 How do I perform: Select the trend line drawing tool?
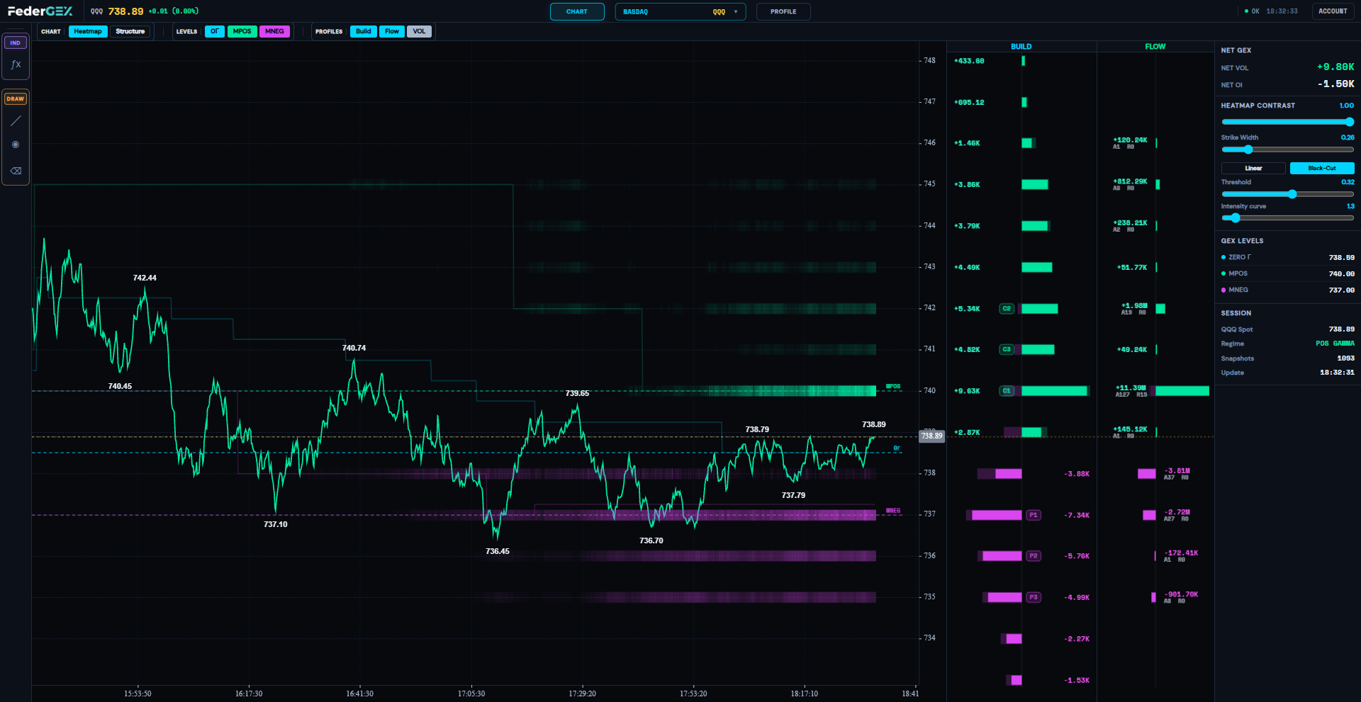coord(16,121)
